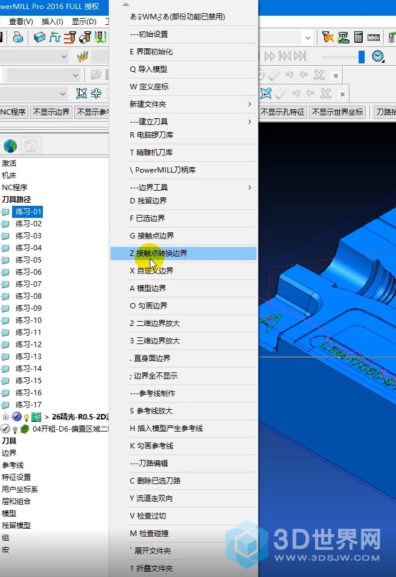This screenshot has height=577, width=396.
Task: Click the toolpath verification green-check icon
Action: click(343, 37)
